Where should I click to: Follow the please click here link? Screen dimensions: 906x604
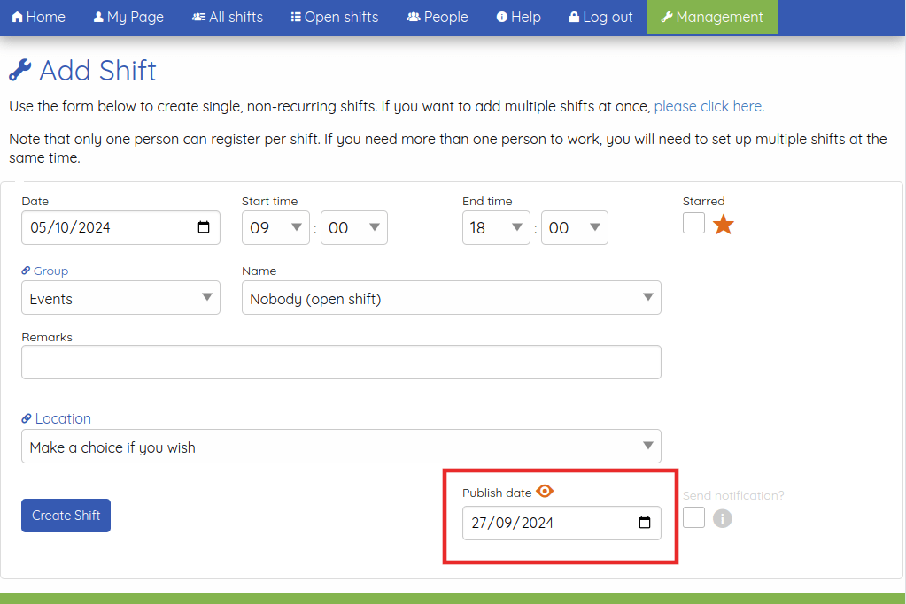[x=707, y=105]
